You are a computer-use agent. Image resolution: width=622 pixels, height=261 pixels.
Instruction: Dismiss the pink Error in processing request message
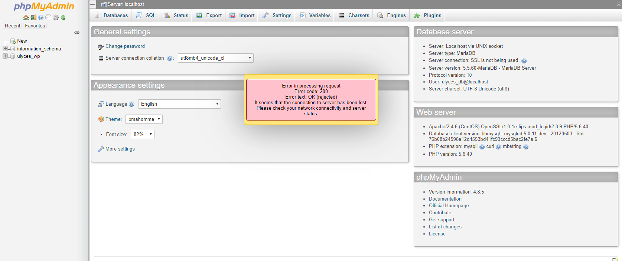tap(311, 100)
